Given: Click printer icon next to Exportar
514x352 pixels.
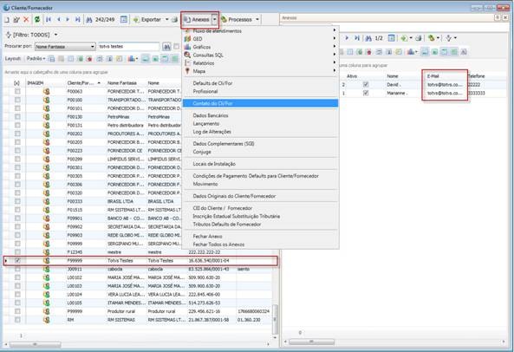Looking at the screenshot, I should (x=175, y=20).
